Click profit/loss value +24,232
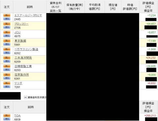The height and width of the screenshot is (121, 158). (151, 58)
